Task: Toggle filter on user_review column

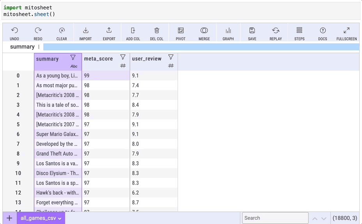Action: pyautogui.click(x=171, y=57)
